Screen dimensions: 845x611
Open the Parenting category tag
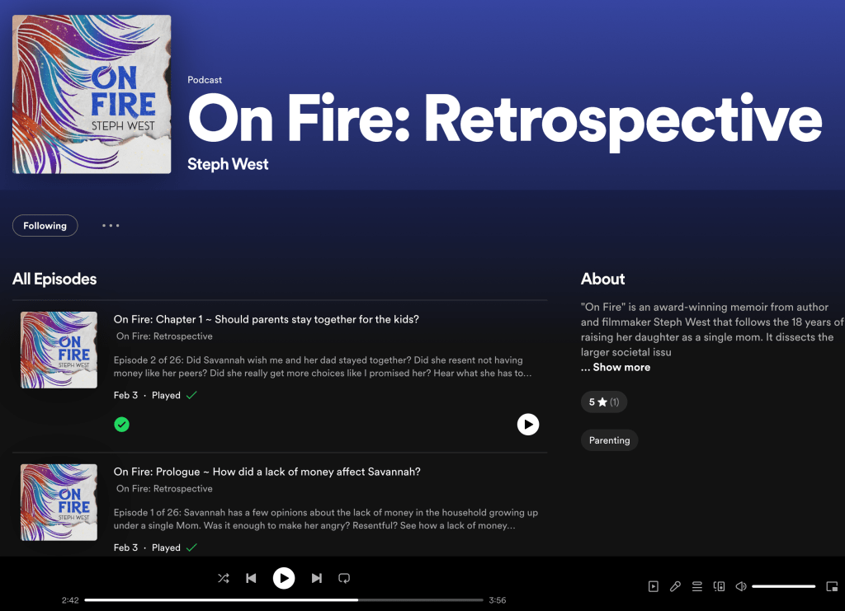click(x=609, y=440)
